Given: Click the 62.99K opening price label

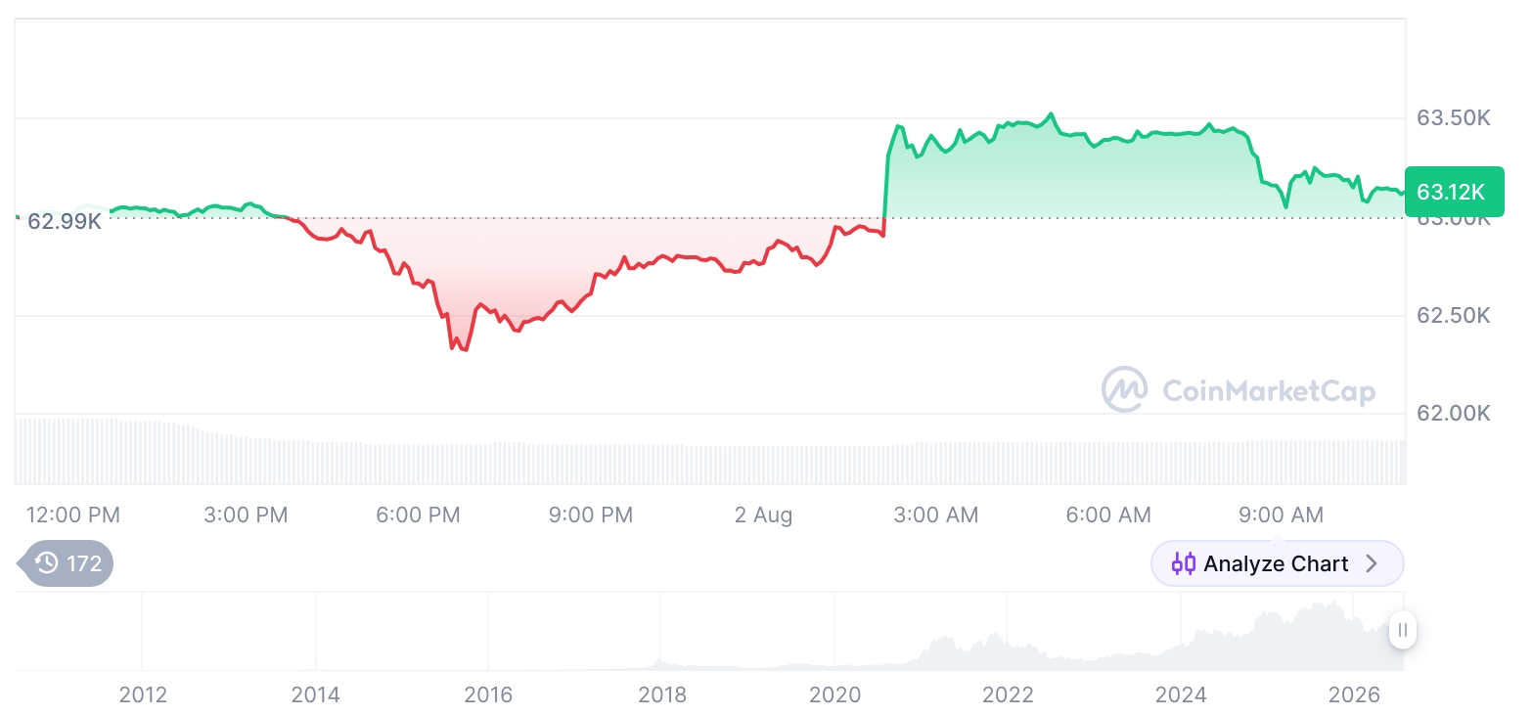Looking at the screenshot, I should 65,221.
